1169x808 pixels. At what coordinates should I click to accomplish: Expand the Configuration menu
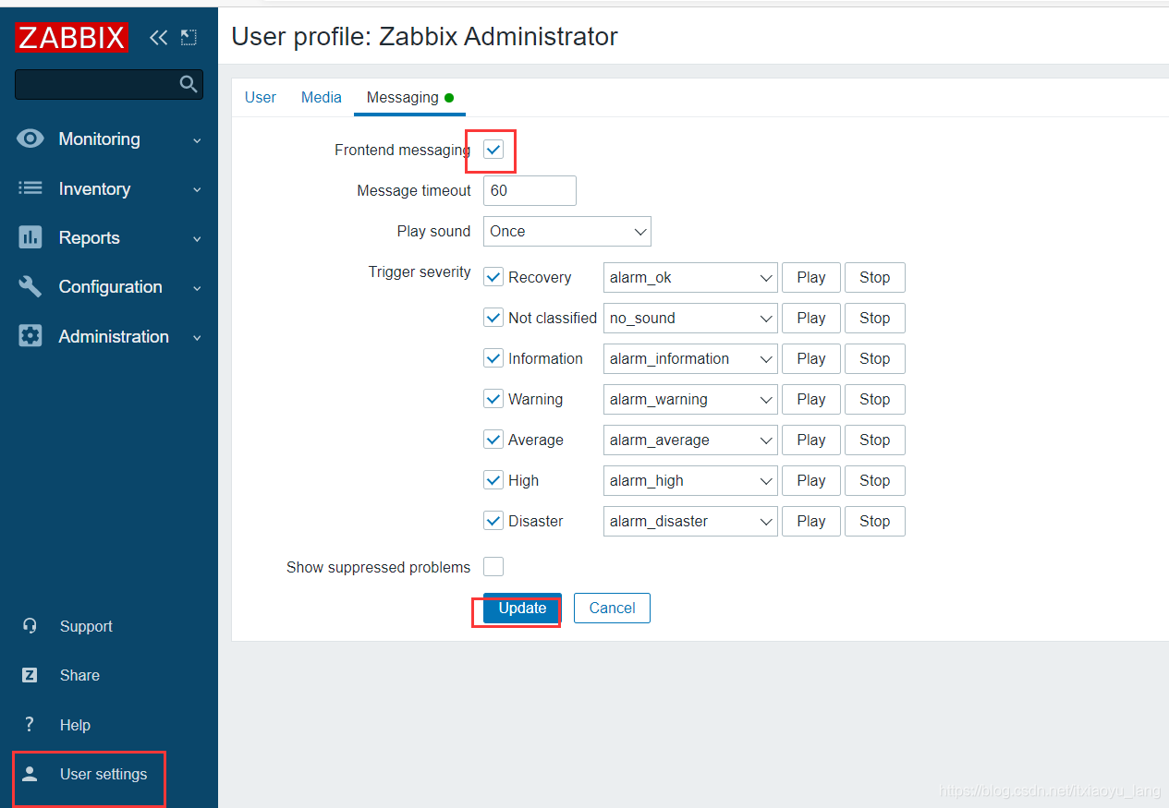tap(109, 286)
